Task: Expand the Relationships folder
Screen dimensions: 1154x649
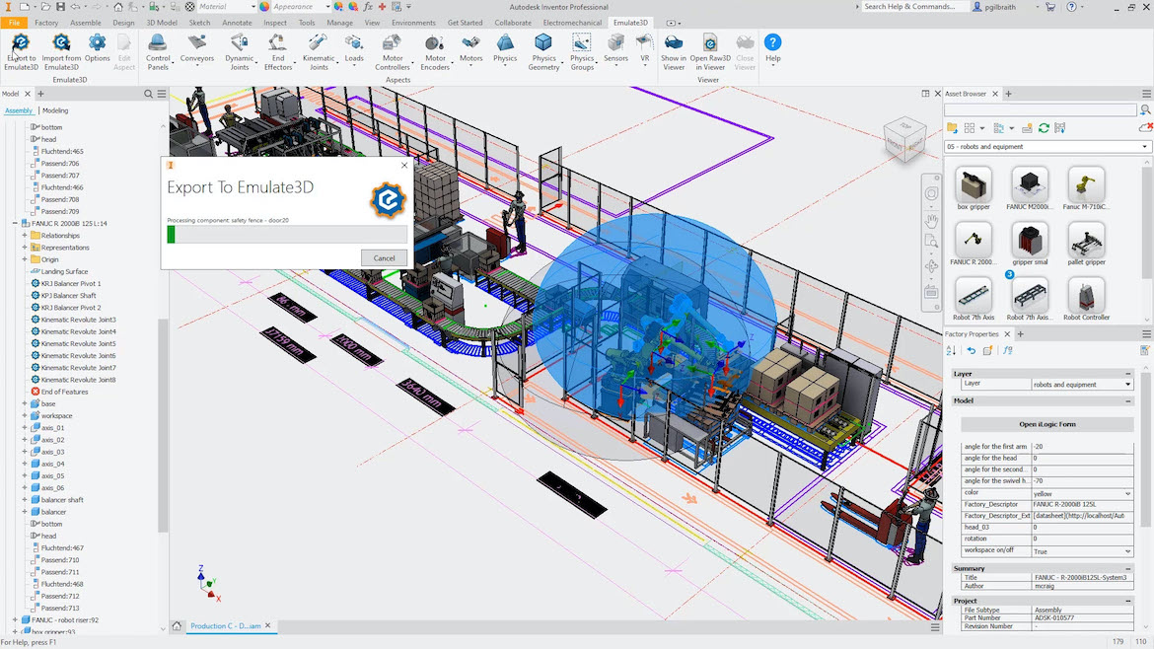Action: point(26,236)
